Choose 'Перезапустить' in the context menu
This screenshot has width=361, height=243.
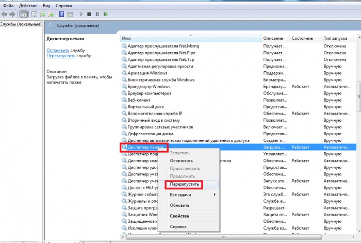click(184, 184)
